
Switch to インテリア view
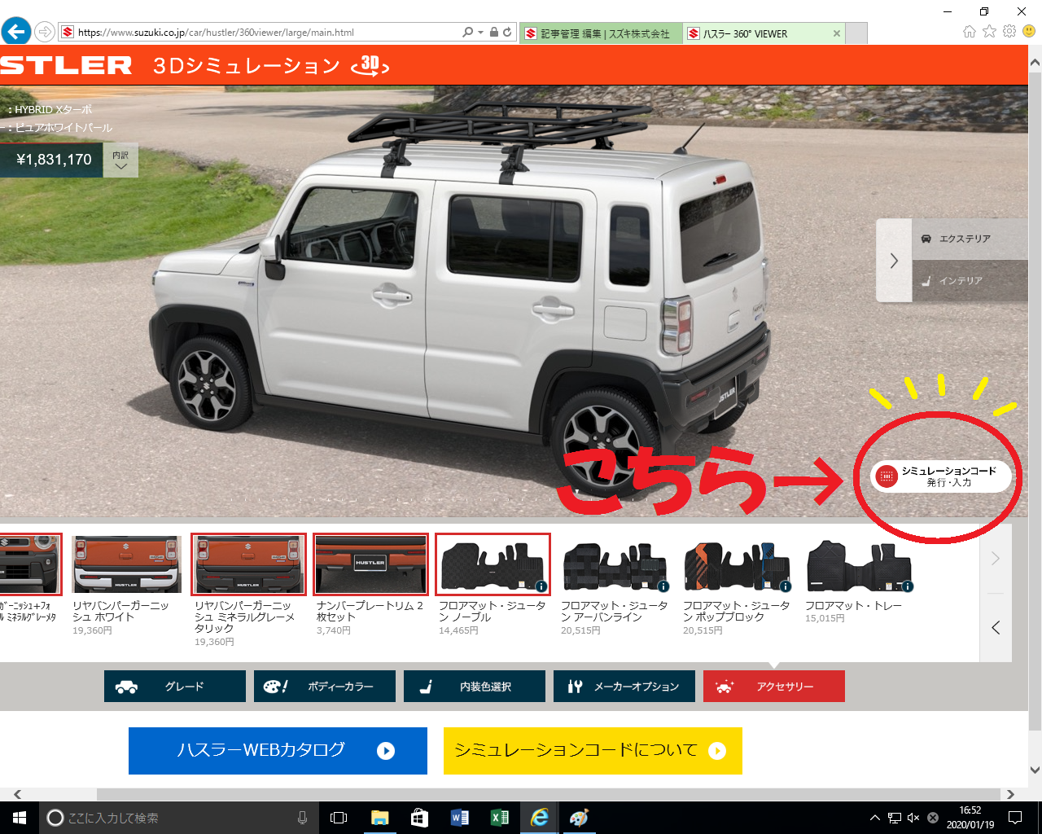[970, 281]
